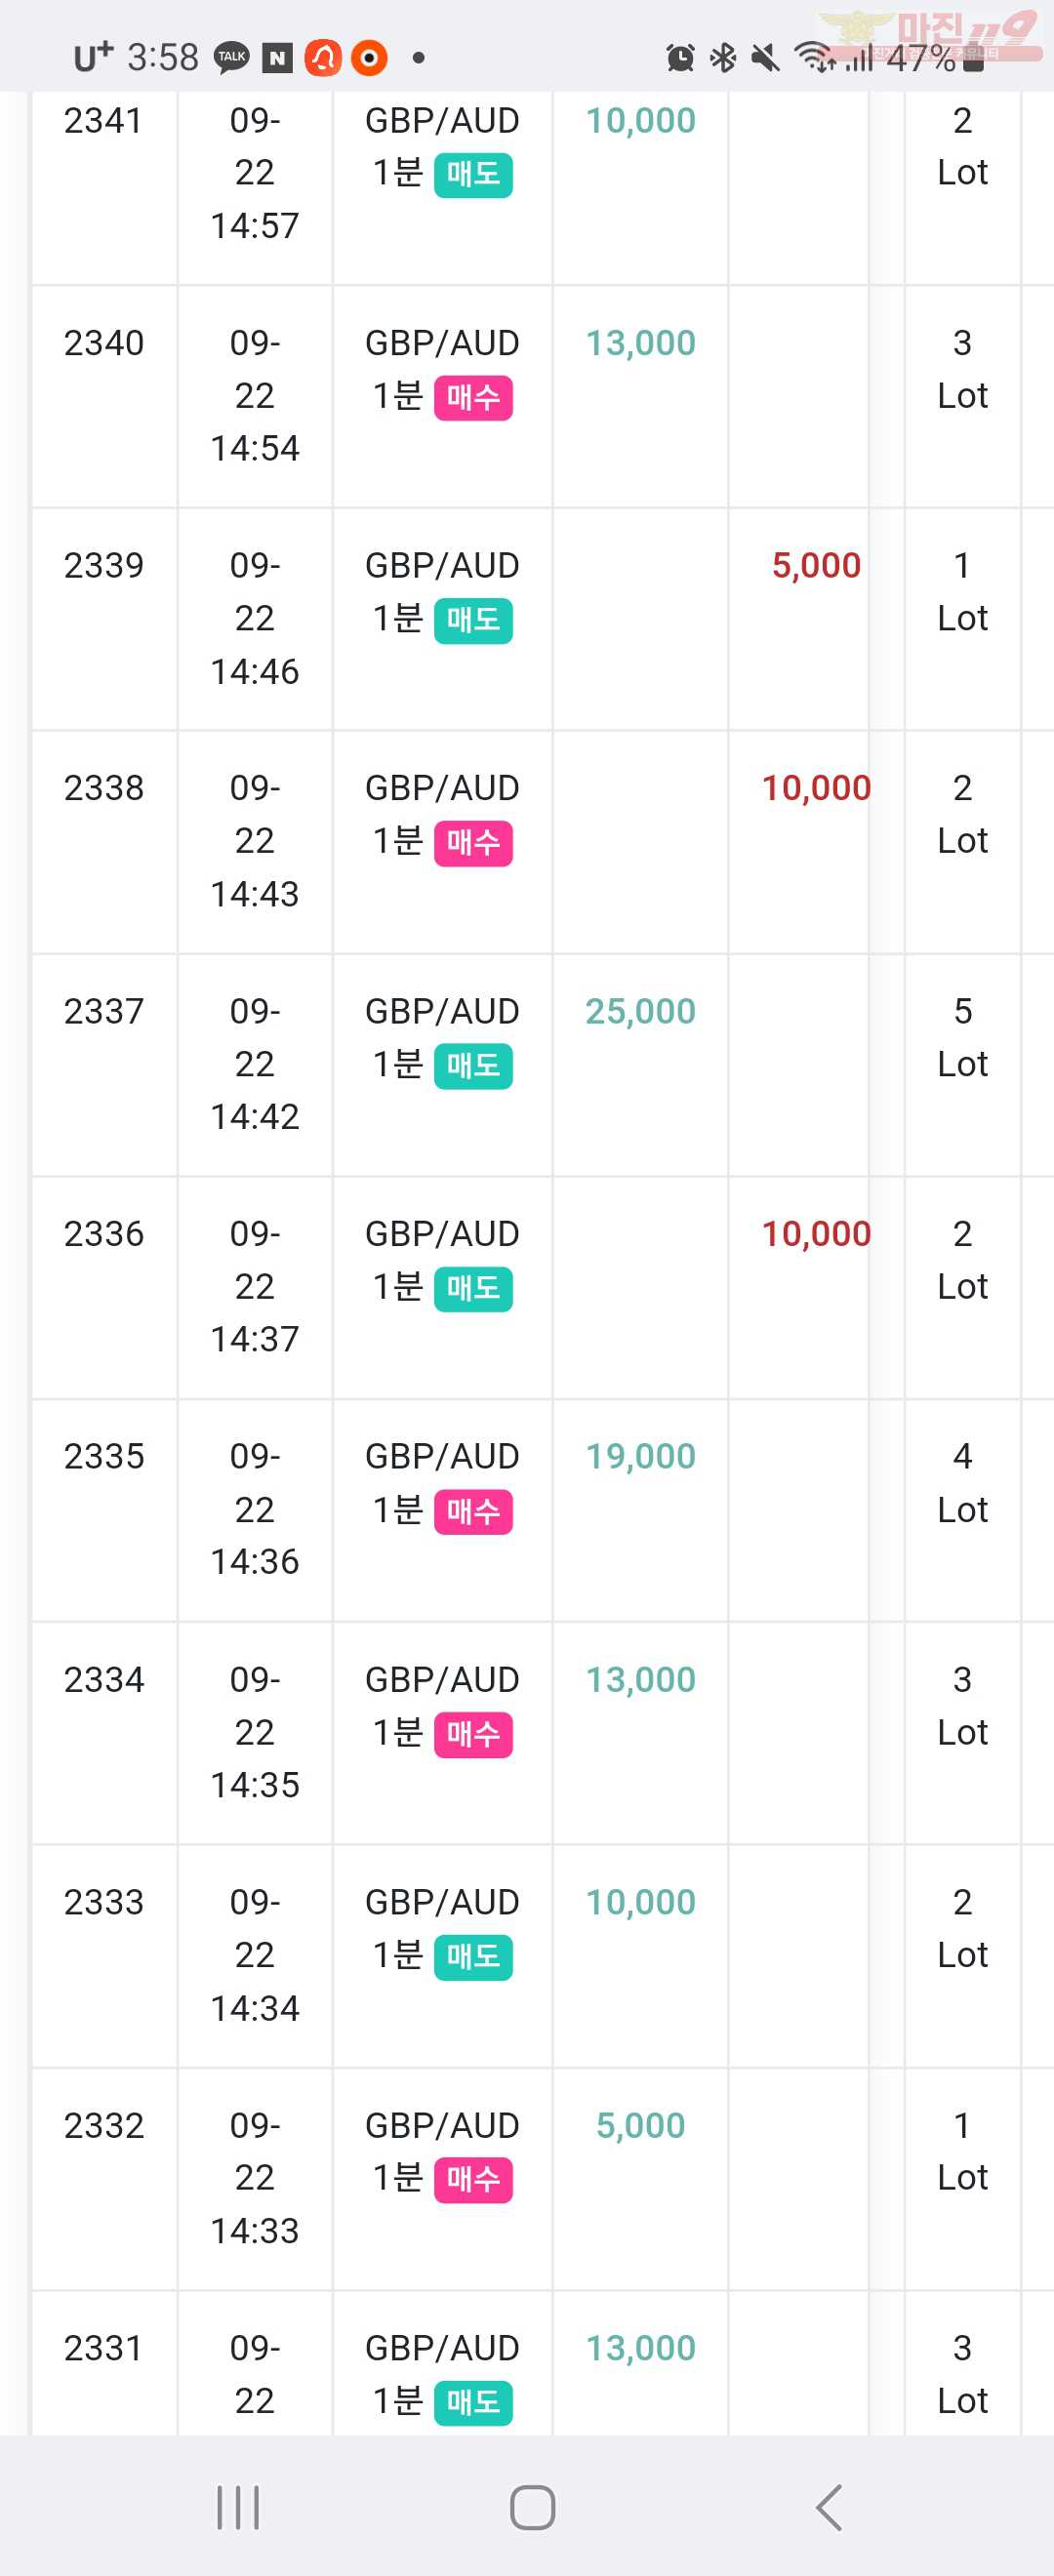The image size is (1054, 2576).
Task: Tap the Wi-Fi signal status icon
Action: [815, 58]
